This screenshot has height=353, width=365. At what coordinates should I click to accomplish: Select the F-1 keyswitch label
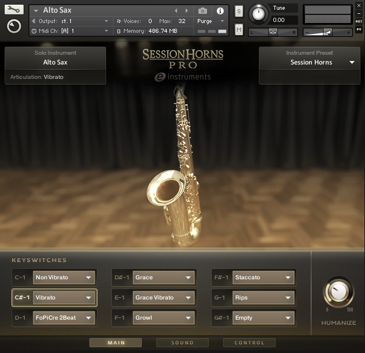(120, 318)
